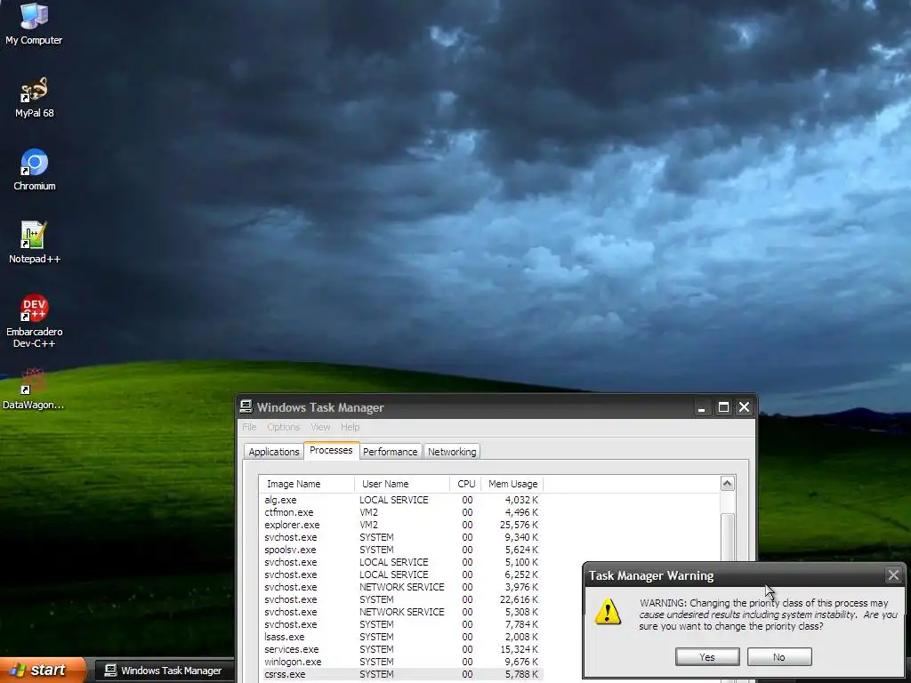Open the Options menu in Task Manager
The image size is (911, 683).
[x=284, y=427]
